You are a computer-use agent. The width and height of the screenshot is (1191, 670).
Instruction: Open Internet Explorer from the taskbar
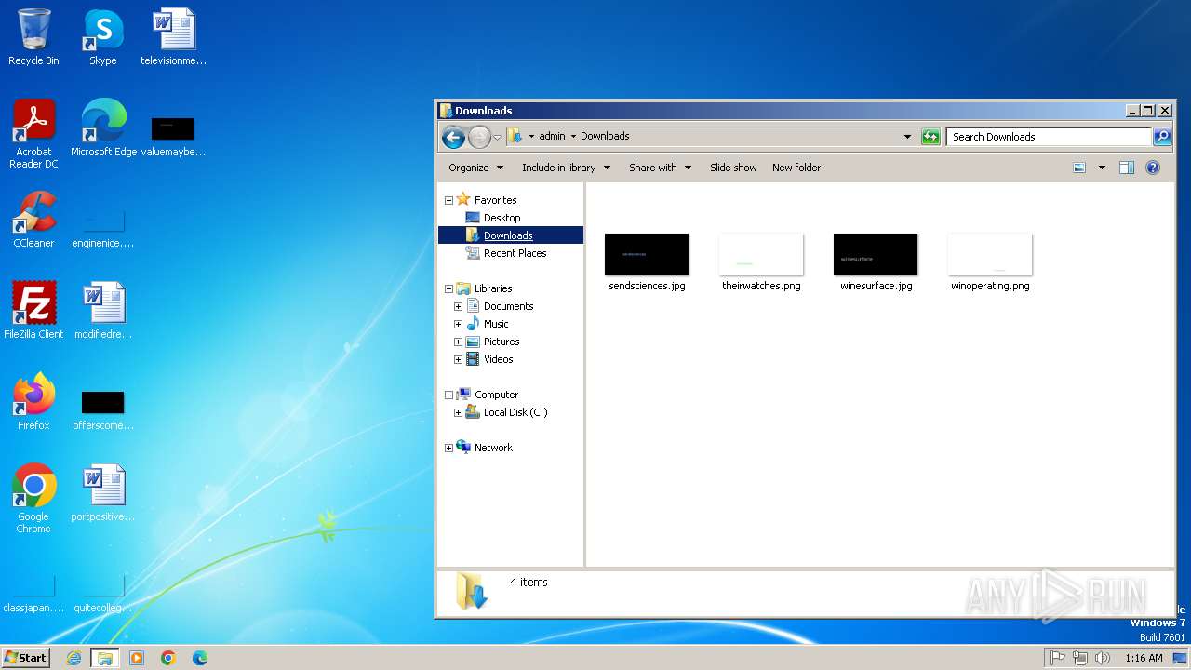pyautogui.click(x=74, y=658)
